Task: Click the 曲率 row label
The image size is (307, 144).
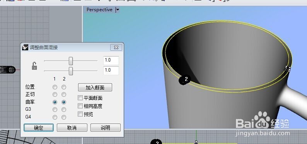Action: 30,102
